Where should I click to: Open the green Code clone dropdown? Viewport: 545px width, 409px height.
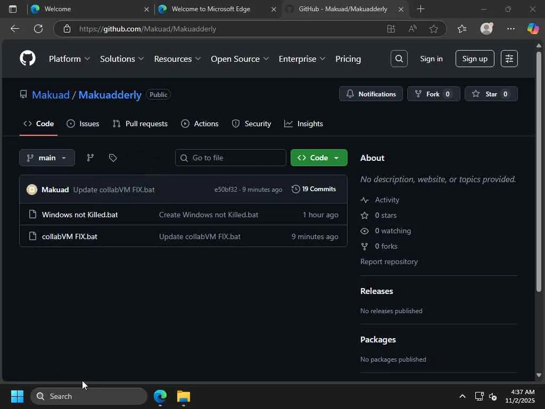[319, 158]
